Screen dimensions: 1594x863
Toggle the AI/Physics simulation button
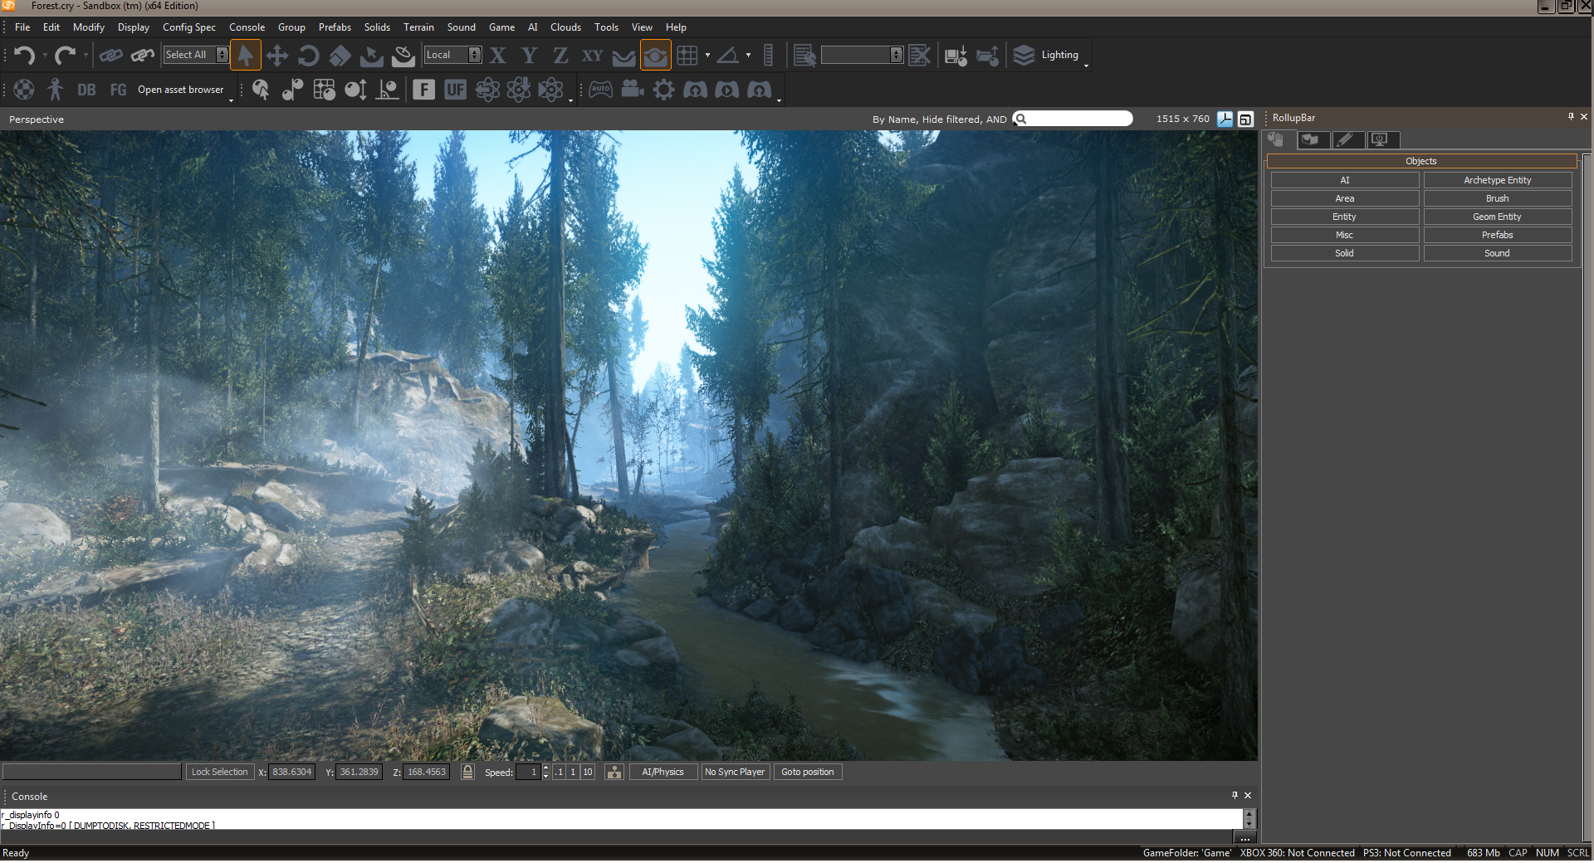(x=663, y=772)
